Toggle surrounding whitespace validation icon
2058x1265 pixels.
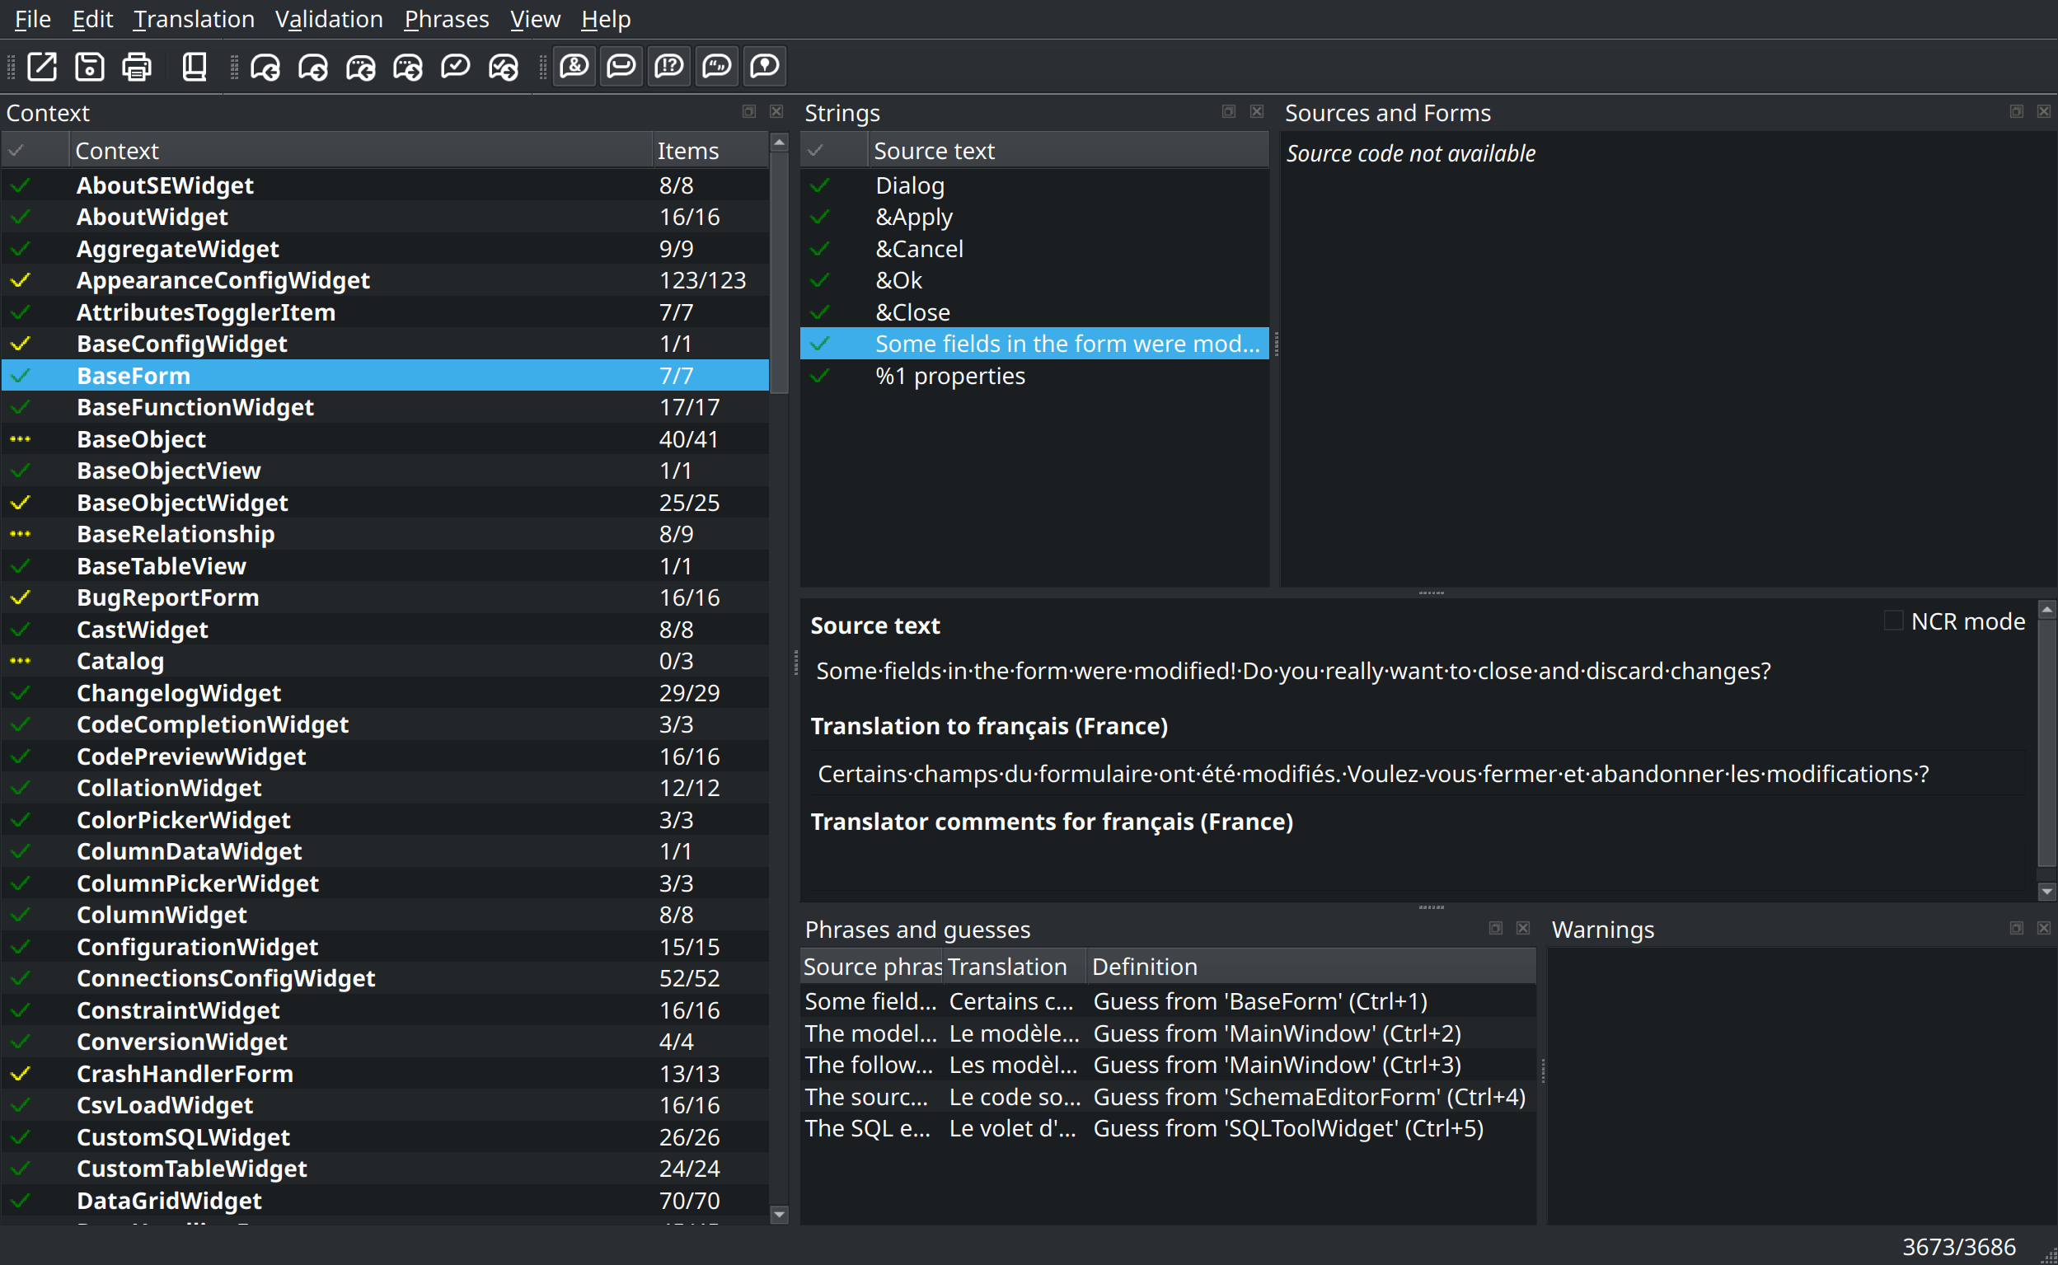point(621,66)
